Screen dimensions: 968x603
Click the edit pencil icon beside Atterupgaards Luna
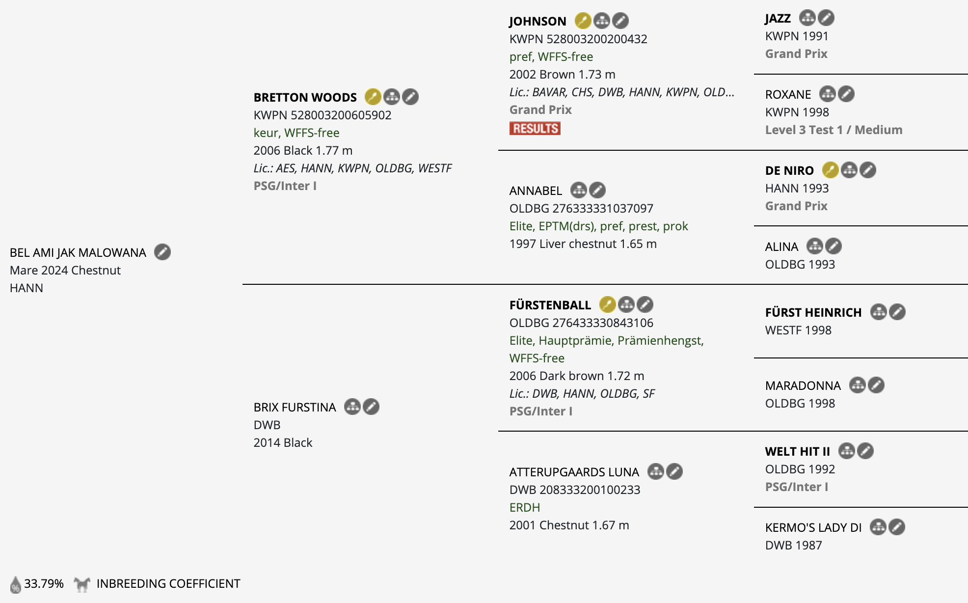[674, 471]
